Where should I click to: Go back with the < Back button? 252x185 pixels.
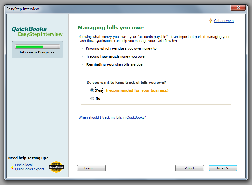[x=190, y=168]
